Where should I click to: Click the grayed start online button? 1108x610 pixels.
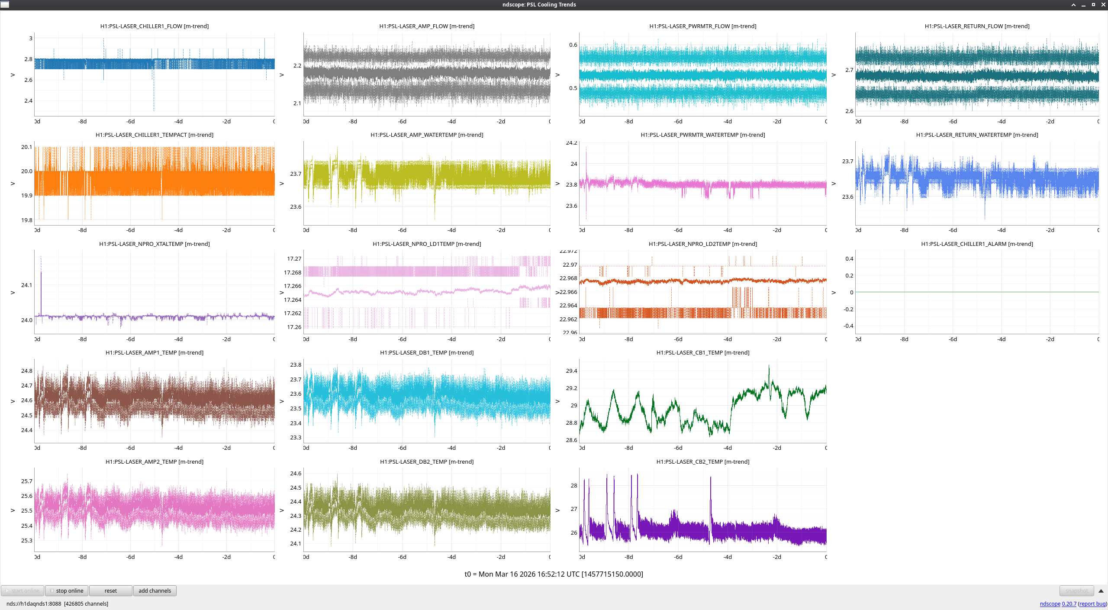23,591
